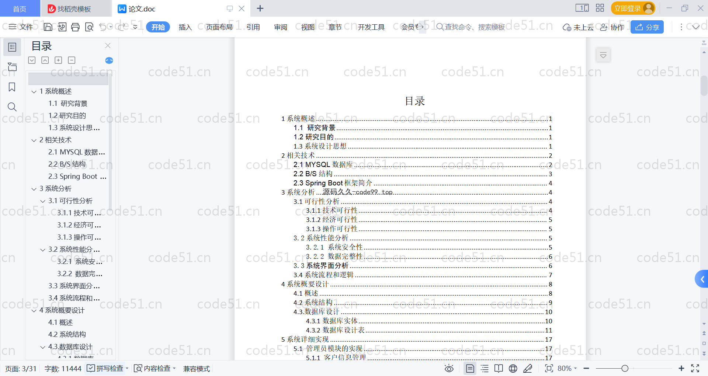Click the floating collapse toolbar button

point(603,55)
